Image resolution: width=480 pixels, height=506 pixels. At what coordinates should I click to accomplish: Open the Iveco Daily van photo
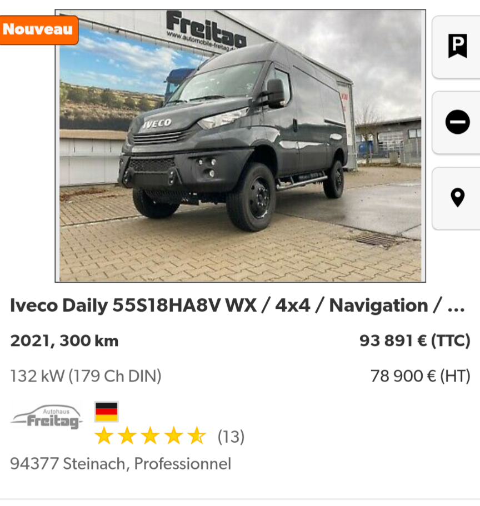coord(240,146)
